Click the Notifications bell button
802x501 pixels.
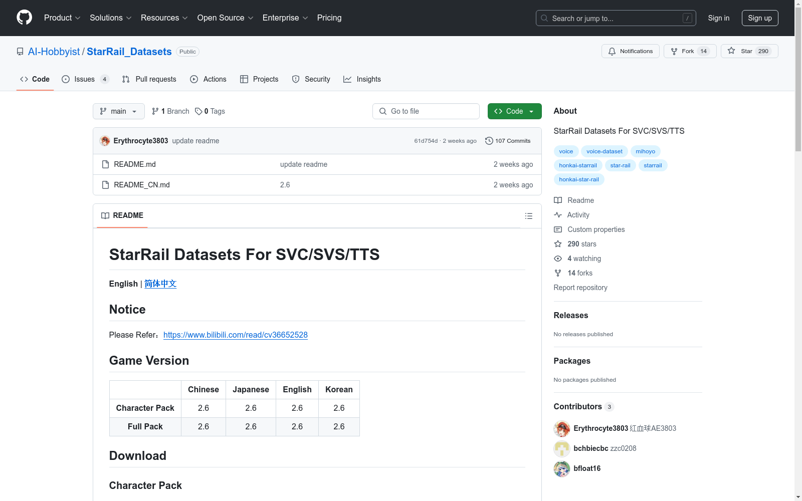click(631, 51)
